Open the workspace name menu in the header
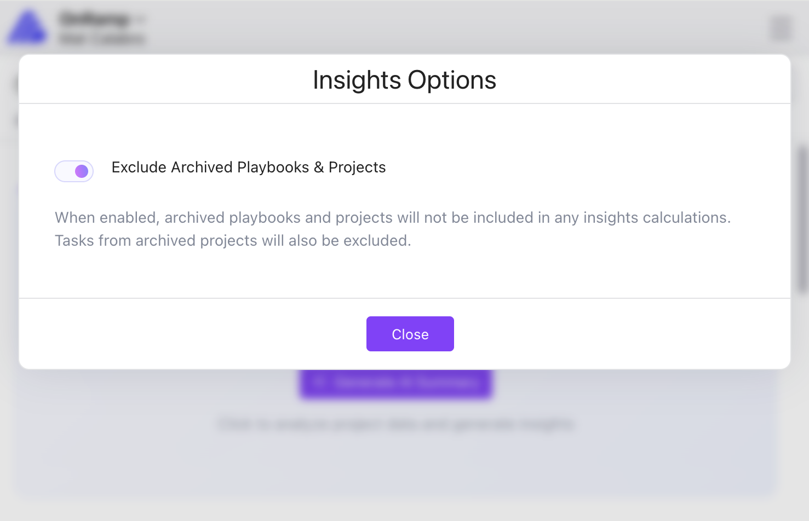The image size is (809, 521). 94,18
